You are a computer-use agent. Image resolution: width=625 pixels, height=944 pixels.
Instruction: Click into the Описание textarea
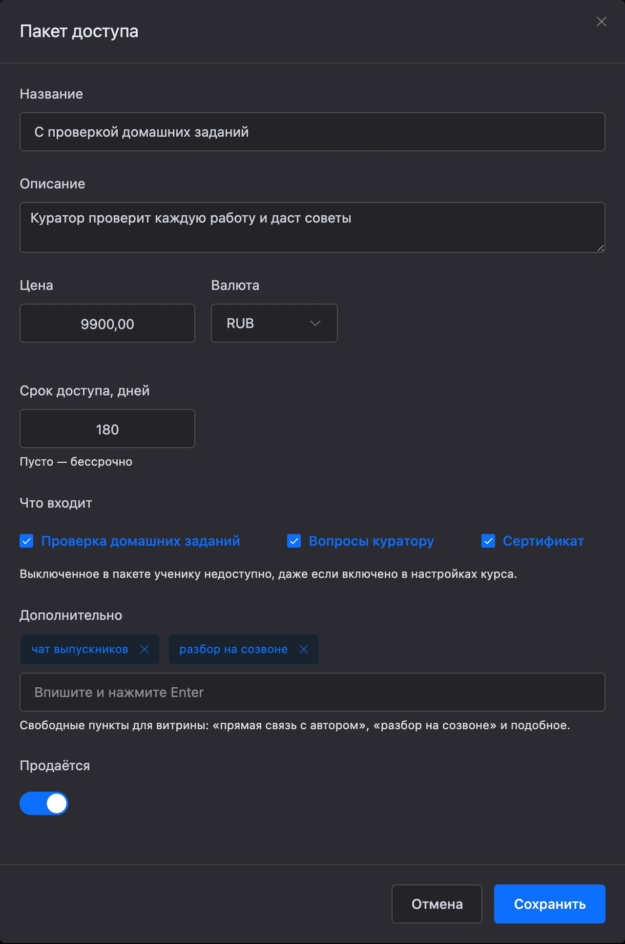click(312, 227)
